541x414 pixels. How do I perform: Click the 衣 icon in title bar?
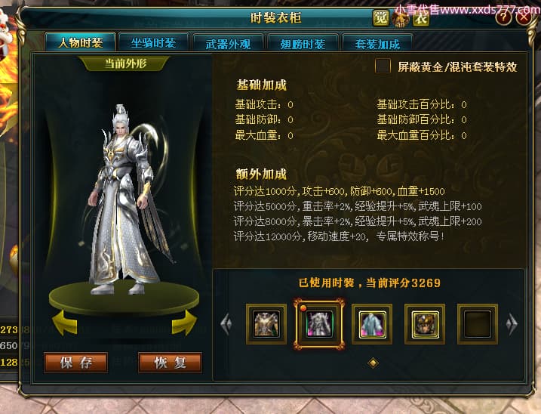point(420,19)
